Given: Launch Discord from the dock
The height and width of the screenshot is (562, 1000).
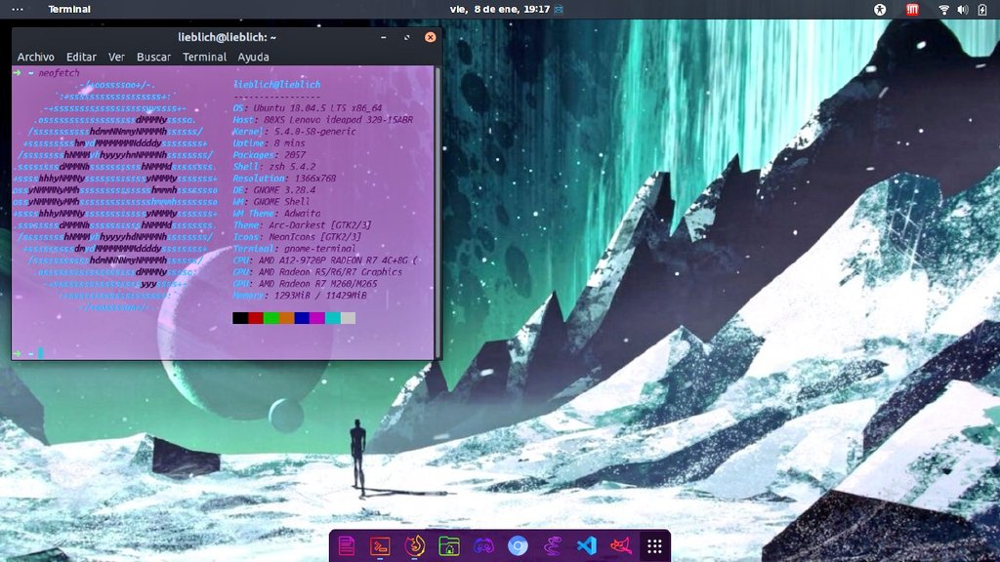Looking at the screenshot, I should (483, 546).
